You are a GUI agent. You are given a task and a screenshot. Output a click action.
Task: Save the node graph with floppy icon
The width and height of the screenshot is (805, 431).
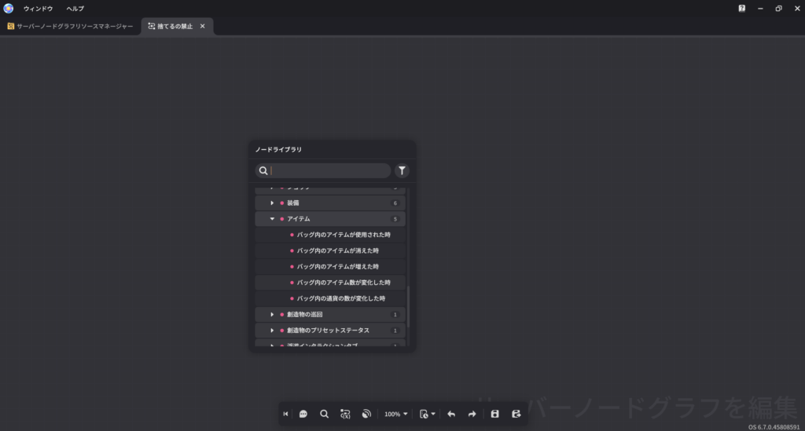tap(495, 414)
